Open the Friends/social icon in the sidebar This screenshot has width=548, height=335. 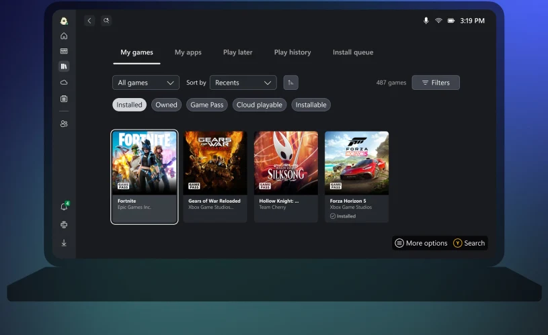click(64, 124)
